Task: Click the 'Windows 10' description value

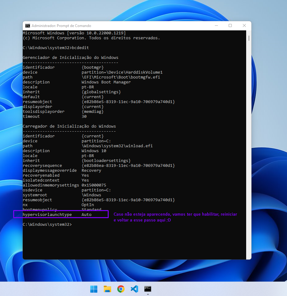Action: click(94, 151)
